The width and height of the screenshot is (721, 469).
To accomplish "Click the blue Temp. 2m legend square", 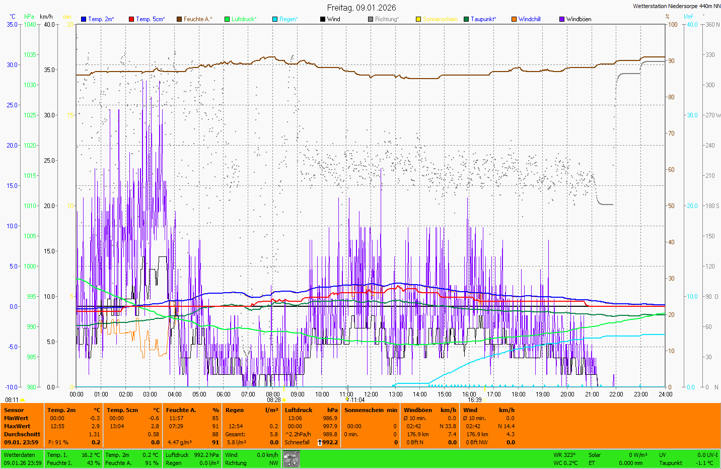I will pyautogui.click(x=84, y=19).
